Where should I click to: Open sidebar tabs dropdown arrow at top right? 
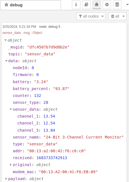(127, 5)
